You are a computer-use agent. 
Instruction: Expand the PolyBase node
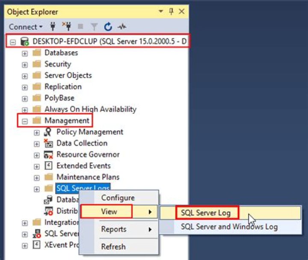25,99
